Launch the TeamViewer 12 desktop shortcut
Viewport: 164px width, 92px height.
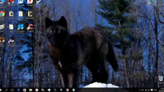point(20,4)
